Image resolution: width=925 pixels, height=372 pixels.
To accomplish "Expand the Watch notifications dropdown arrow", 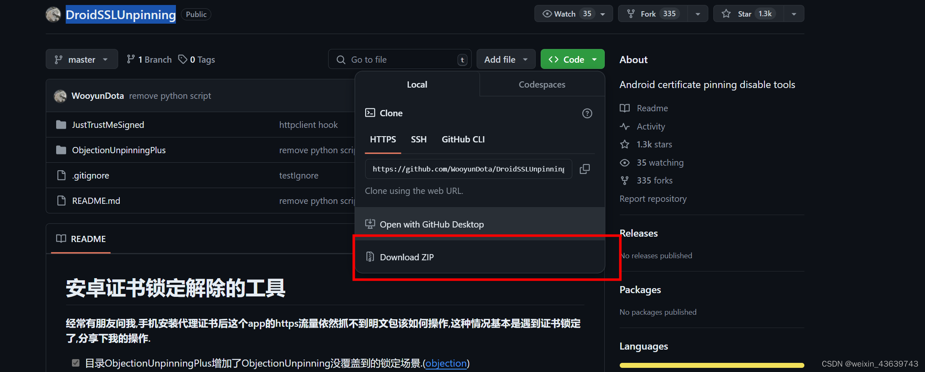I will [x=603, y=14].
